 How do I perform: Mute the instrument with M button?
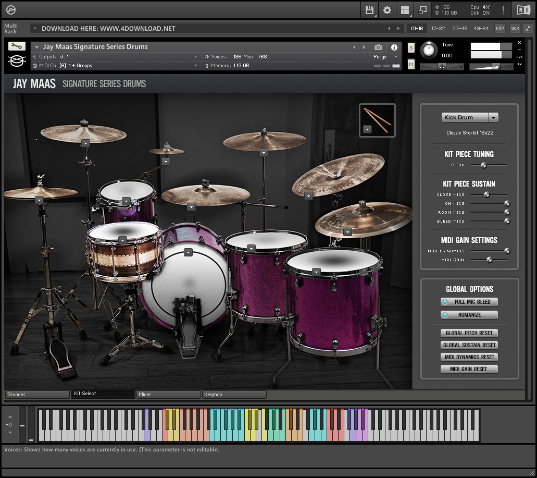(x=411, y=64)
